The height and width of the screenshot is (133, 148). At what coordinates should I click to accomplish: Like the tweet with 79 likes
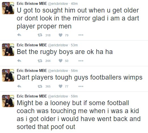point(60,35)
